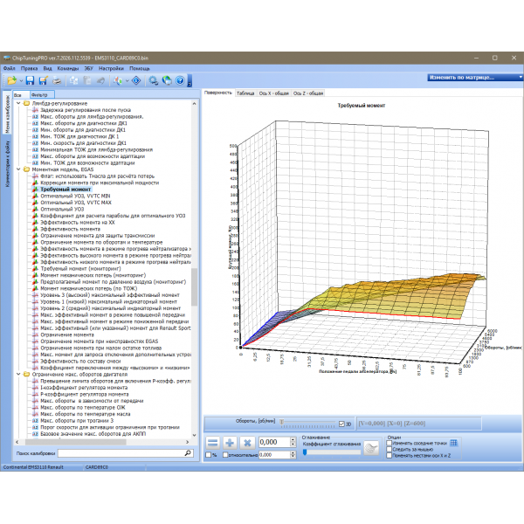The width and height of the screenshot is (524, 524).
Task: Open the 'Команды' menu
Action: [x=67, y=67]
